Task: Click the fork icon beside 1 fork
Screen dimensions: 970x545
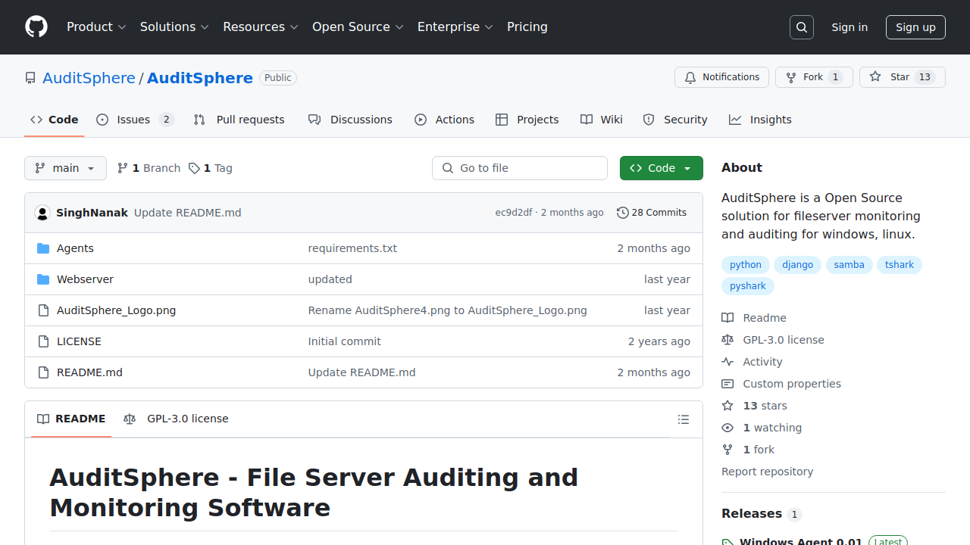Action: [727, 450]
